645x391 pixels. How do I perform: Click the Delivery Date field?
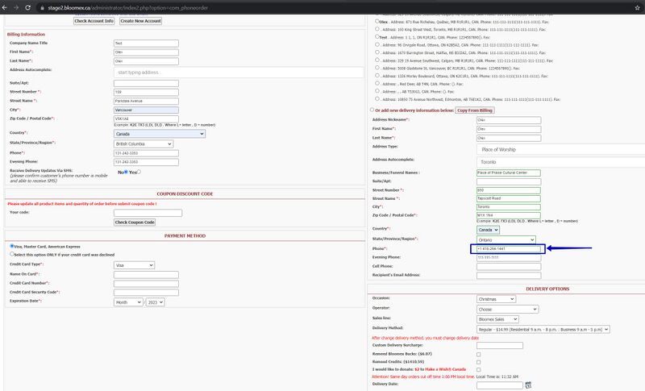coord(500,385)
